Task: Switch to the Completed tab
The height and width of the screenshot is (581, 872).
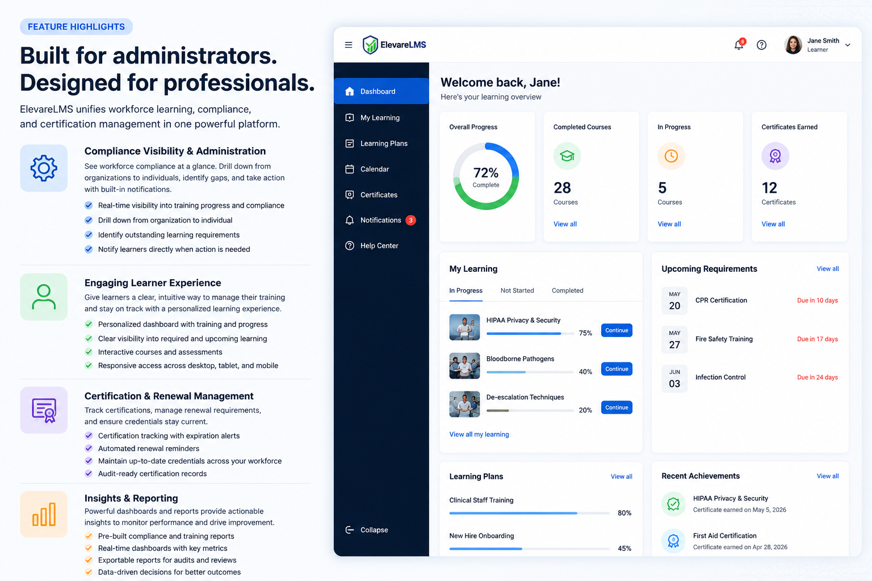Action: pos(568,290)
